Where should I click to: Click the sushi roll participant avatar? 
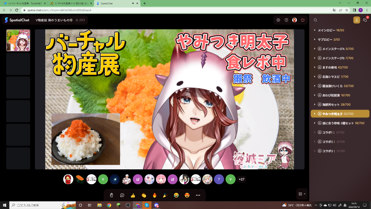coord(80,179)
